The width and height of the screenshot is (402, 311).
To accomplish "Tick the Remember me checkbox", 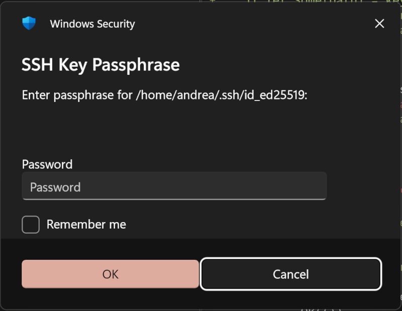I will pyautogui.click(x=31, y=225).
